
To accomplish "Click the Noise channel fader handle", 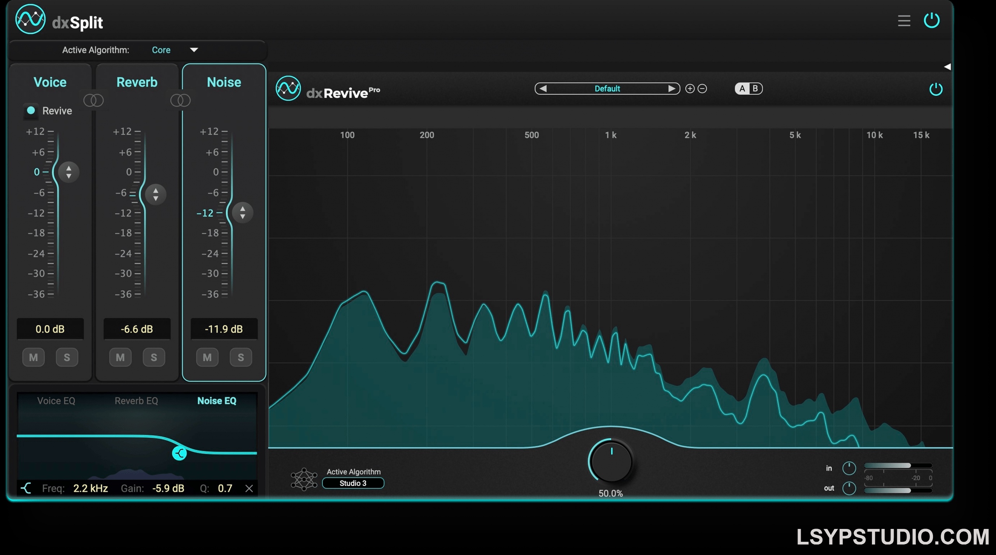I will (242, 213).
